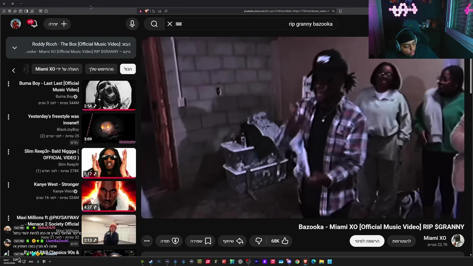Open Maxi Millions Menace 2 Society thumbnail
473x266 pixels.
(109, 229)
